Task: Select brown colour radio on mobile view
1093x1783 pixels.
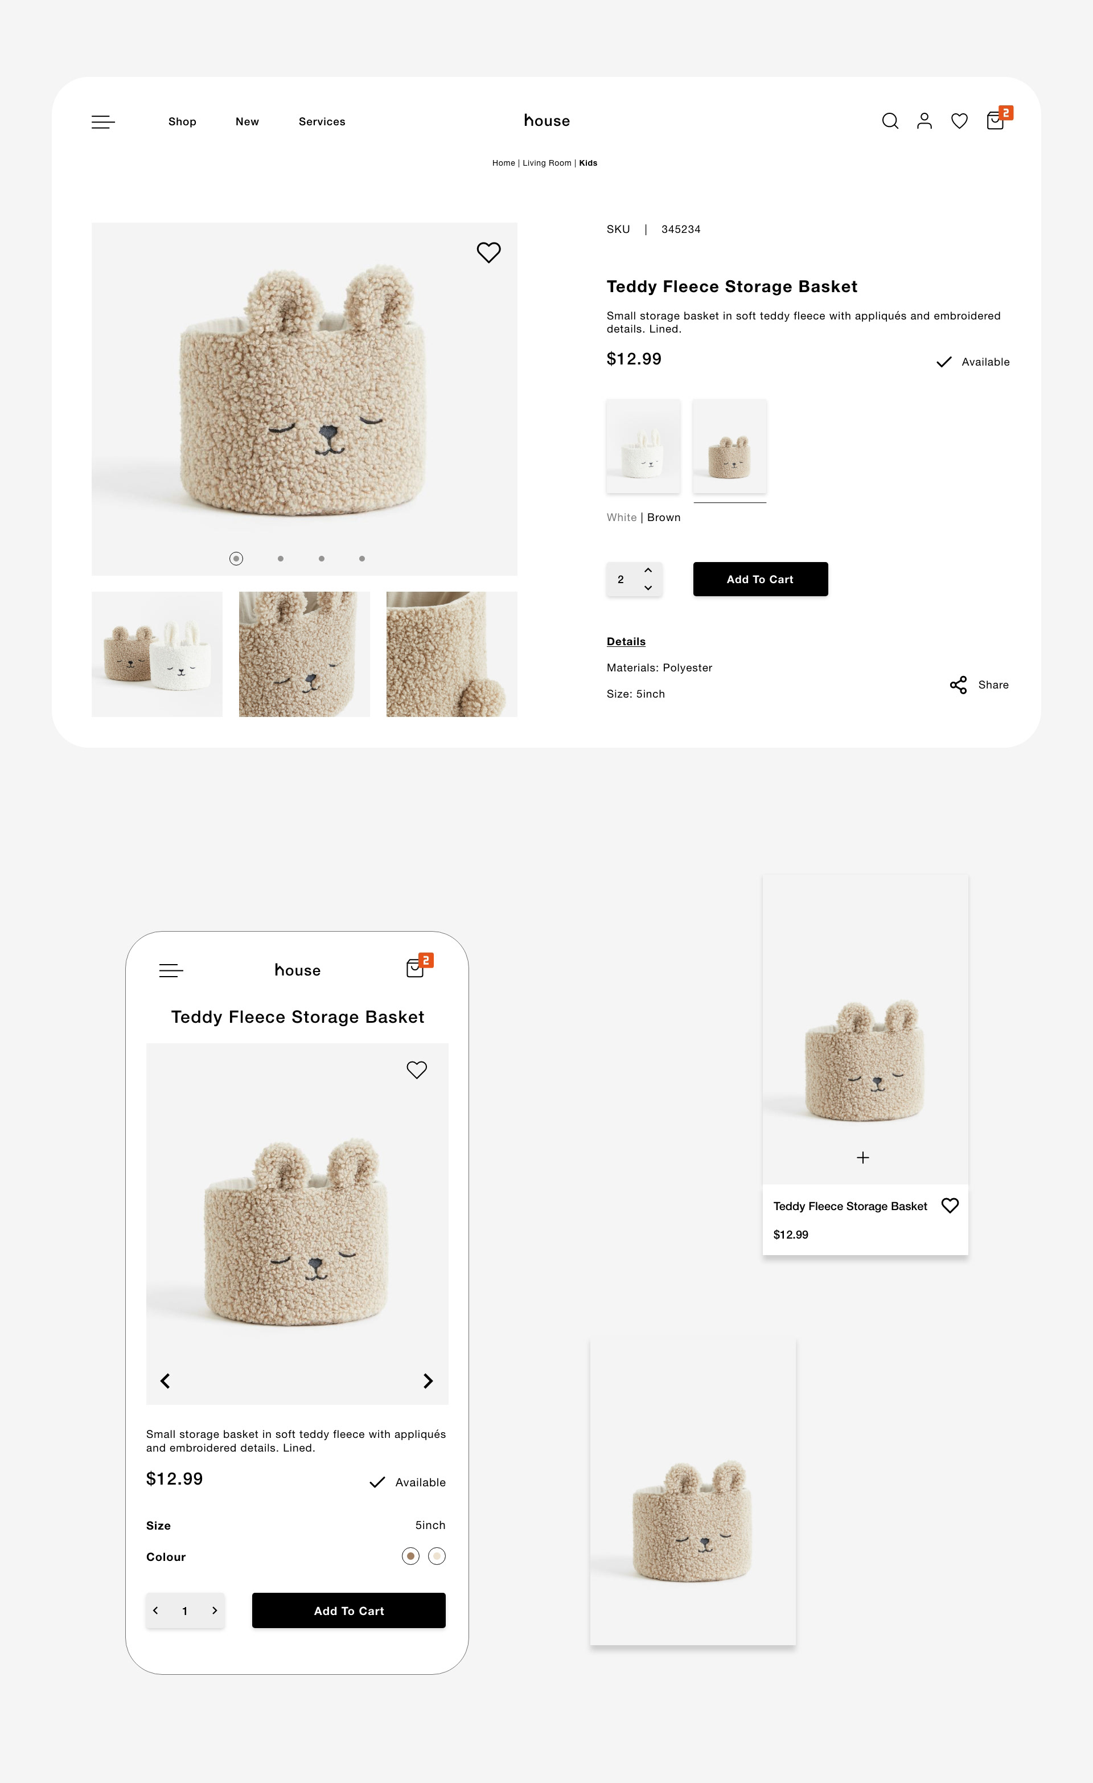Action: pyautogui.click(x=410, y=1556)
